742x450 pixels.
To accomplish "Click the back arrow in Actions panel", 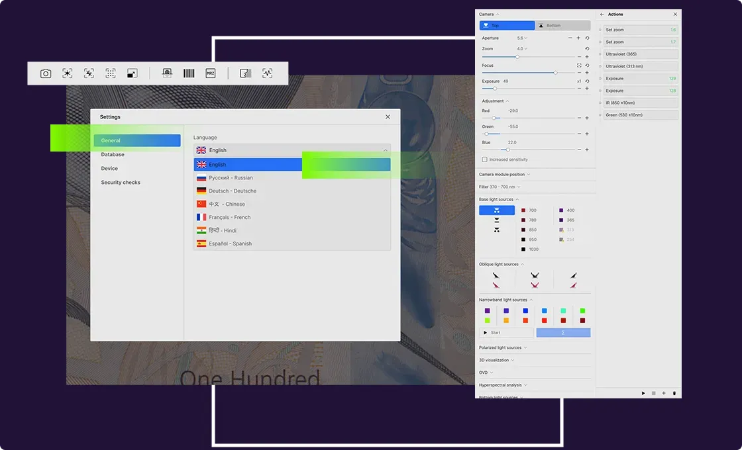I will coord(602,14).
